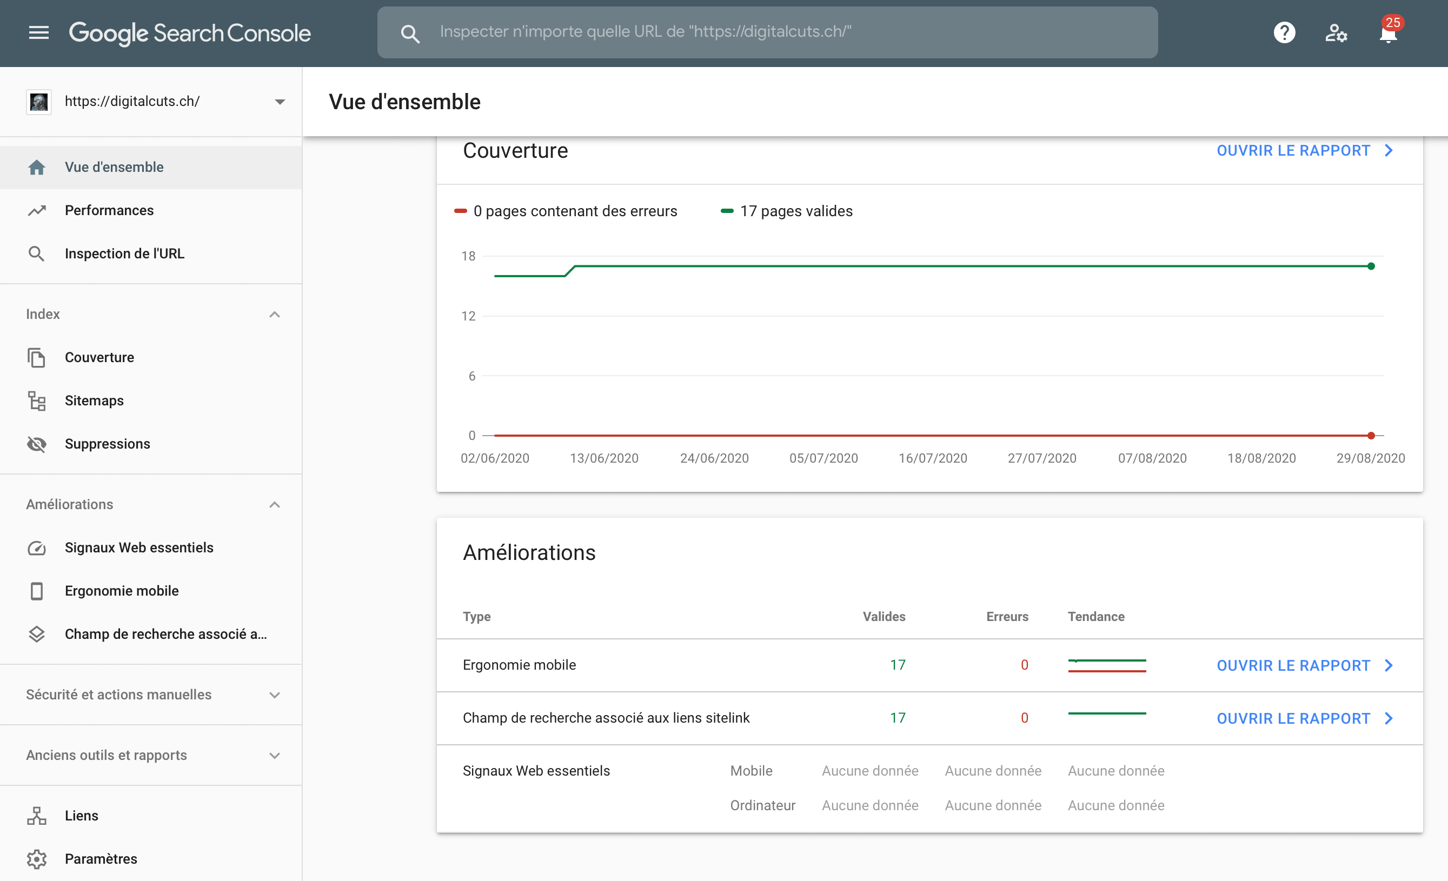Toggle the red error pages legend
The image size is (1448, 881).
566,211
